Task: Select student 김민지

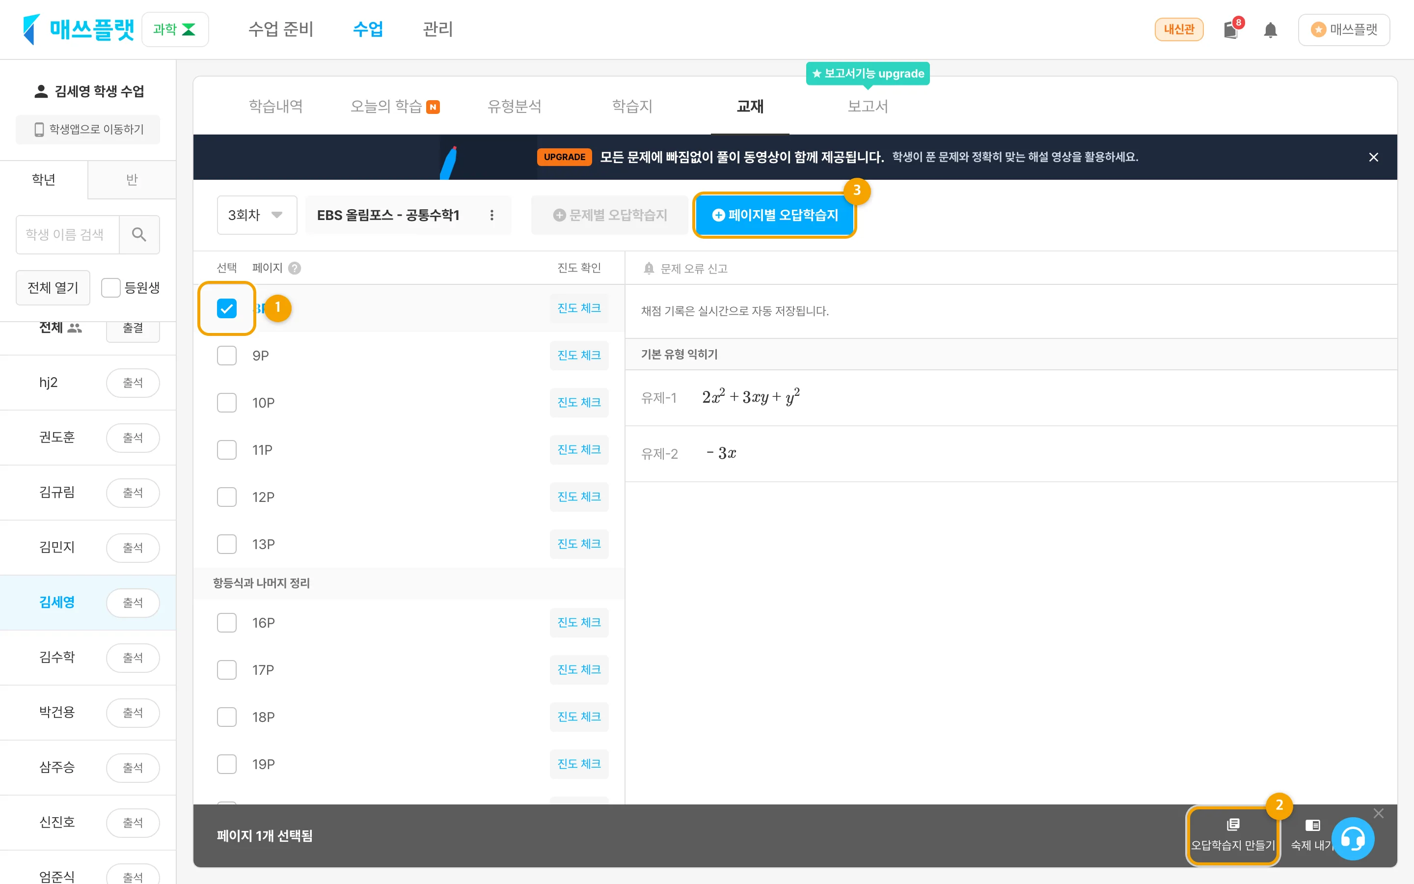Action: (56, 547)
